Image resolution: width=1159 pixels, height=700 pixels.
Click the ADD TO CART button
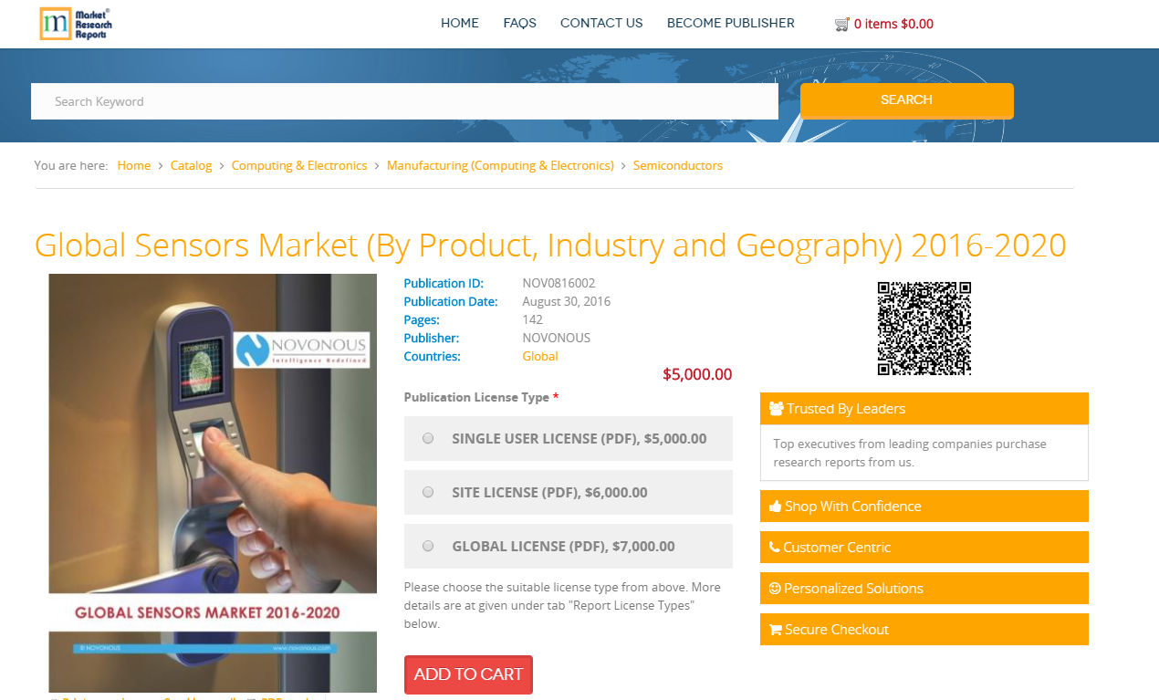468,674
